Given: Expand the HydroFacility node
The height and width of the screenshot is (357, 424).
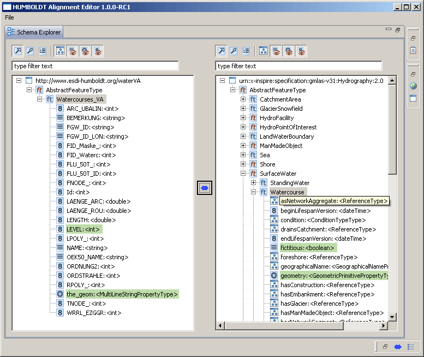Looking at the screenshot, I should click(243, 118).
